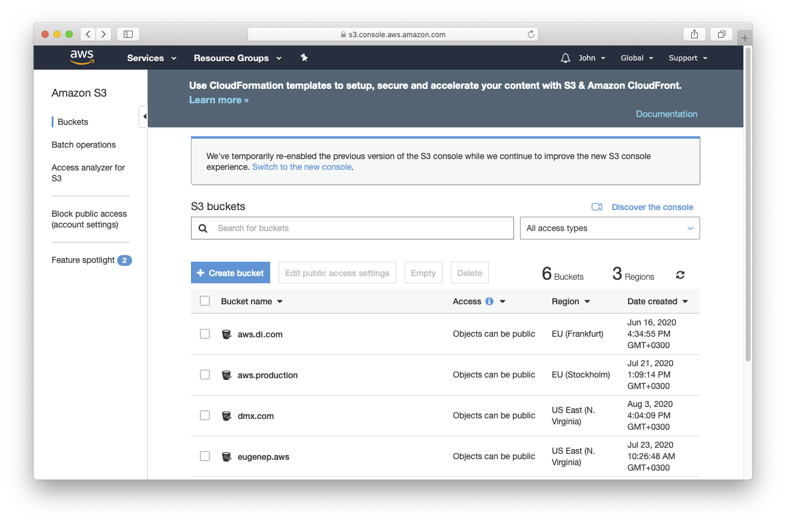Sort by Bucket name column arrow

pyautogui.click(x=280, y=302)
